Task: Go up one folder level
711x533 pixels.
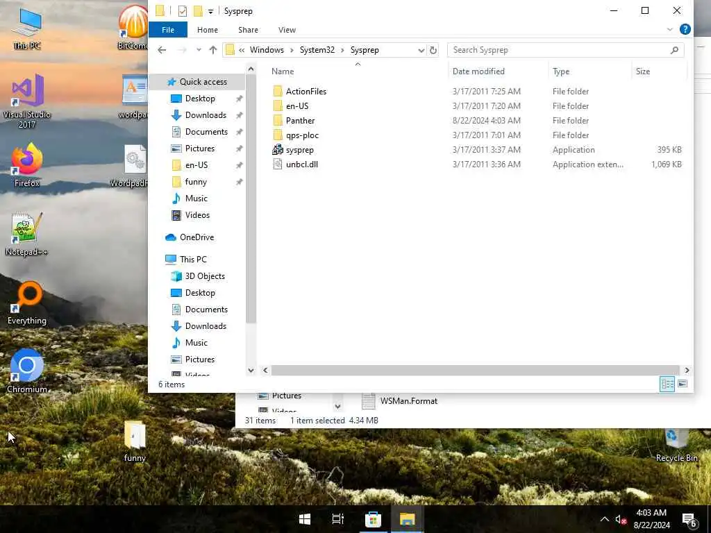Action: point(212,50)
